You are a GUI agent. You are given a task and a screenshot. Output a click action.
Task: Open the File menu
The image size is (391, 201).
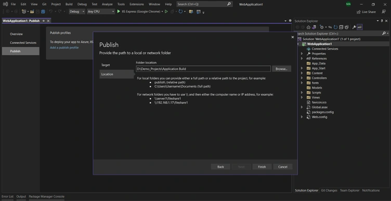13,4
